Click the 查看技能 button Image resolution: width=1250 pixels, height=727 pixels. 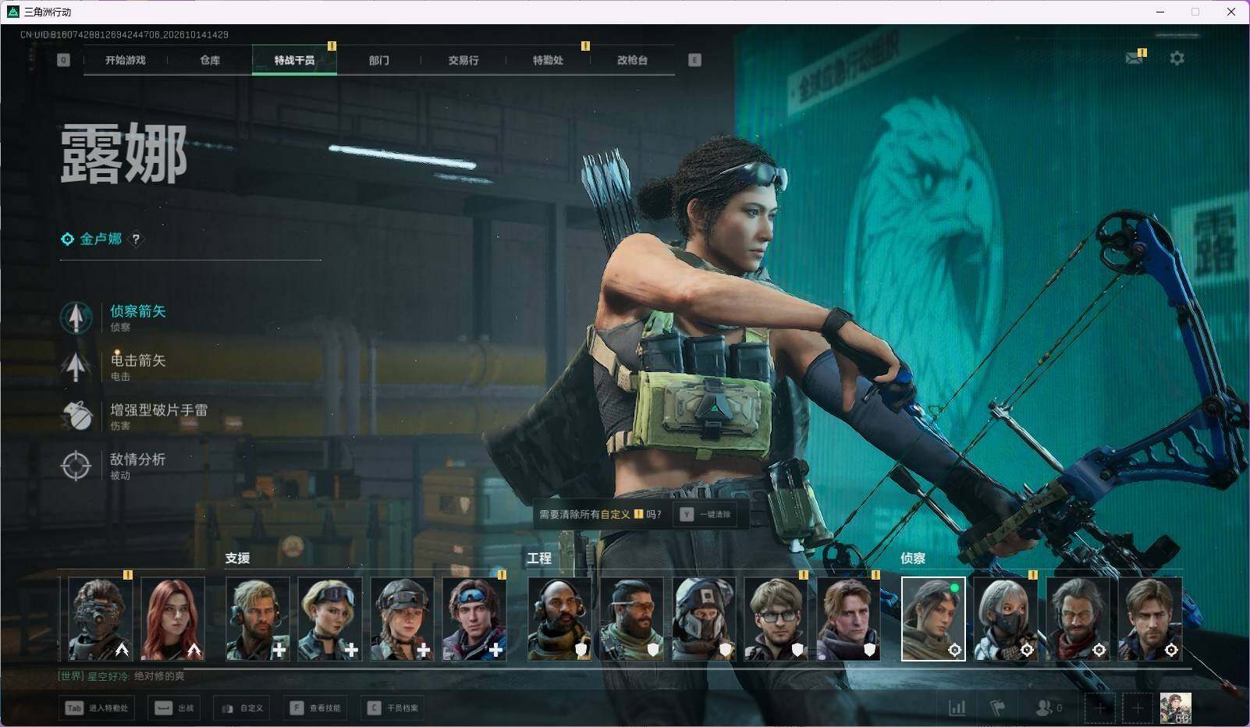click(315, 708)
